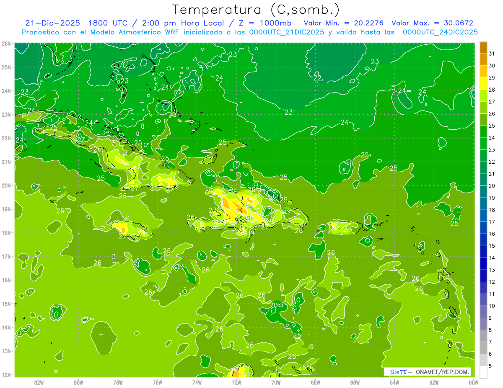Click legend value label '14'
The height and width of the screenshot is (388, 503).
click(492, 258)
